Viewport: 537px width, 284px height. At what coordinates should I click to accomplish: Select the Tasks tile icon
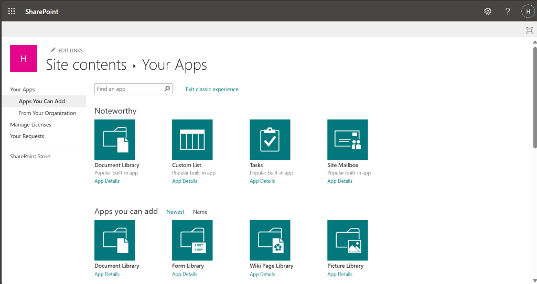[270, 139]
